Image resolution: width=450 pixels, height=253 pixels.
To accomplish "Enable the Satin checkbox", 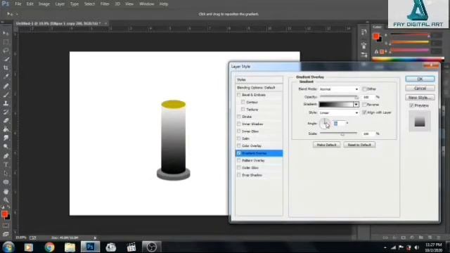I will pyautogui.click(x=239, y=138).
